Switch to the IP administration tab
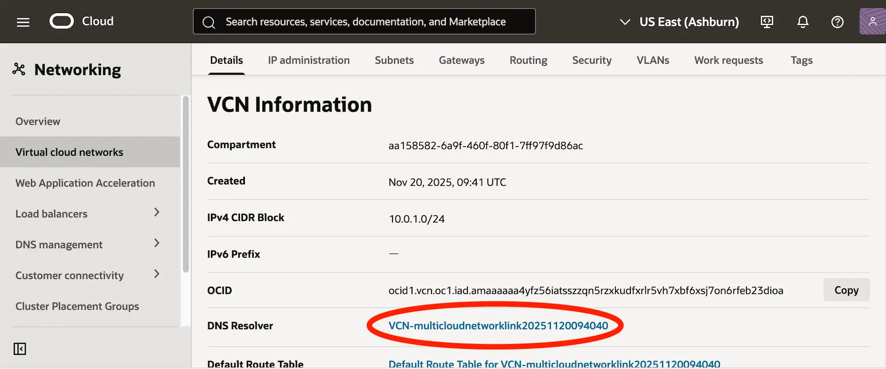This screenshot has height=369, width=886. (309, 60)
